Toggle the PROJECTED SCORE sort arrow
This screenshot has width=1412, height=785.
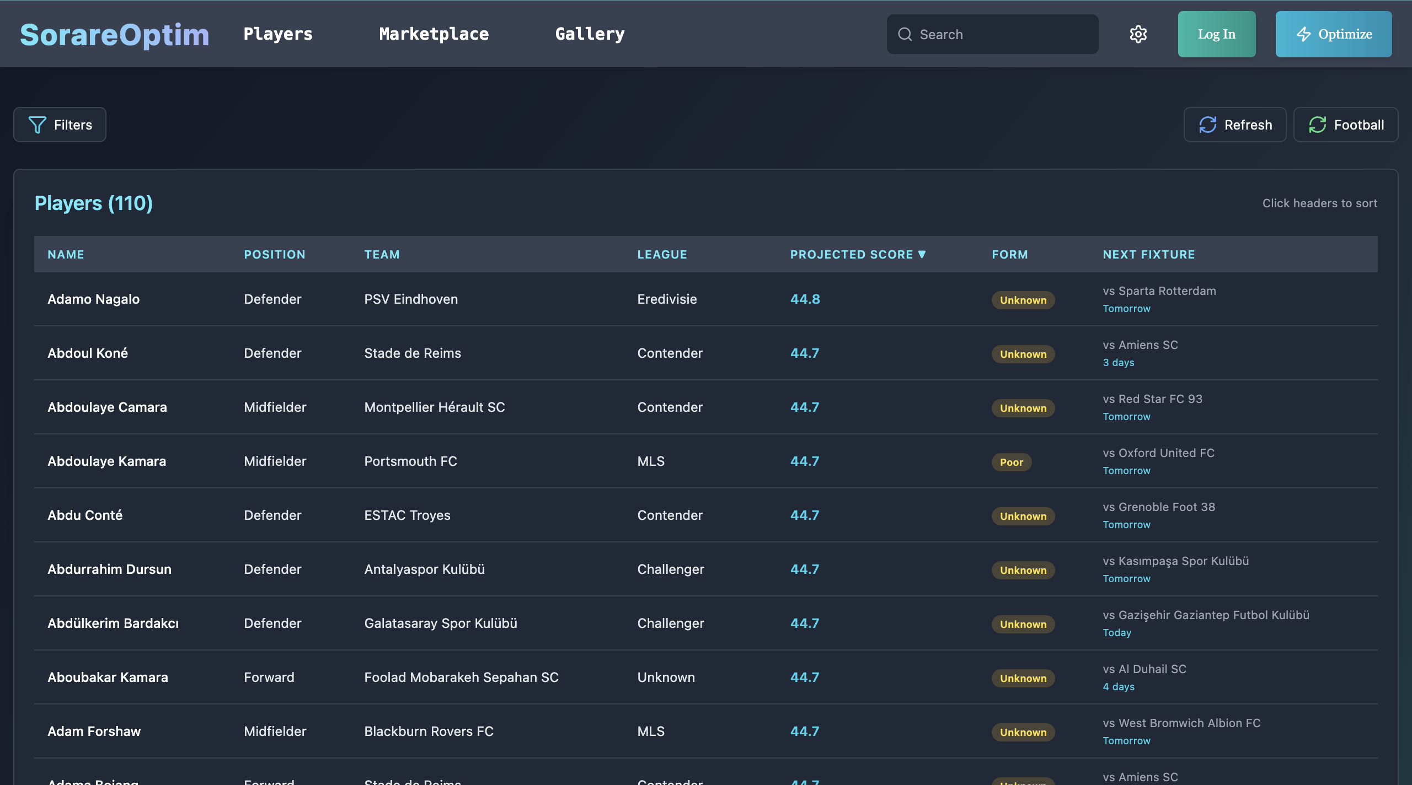(922, 254)
